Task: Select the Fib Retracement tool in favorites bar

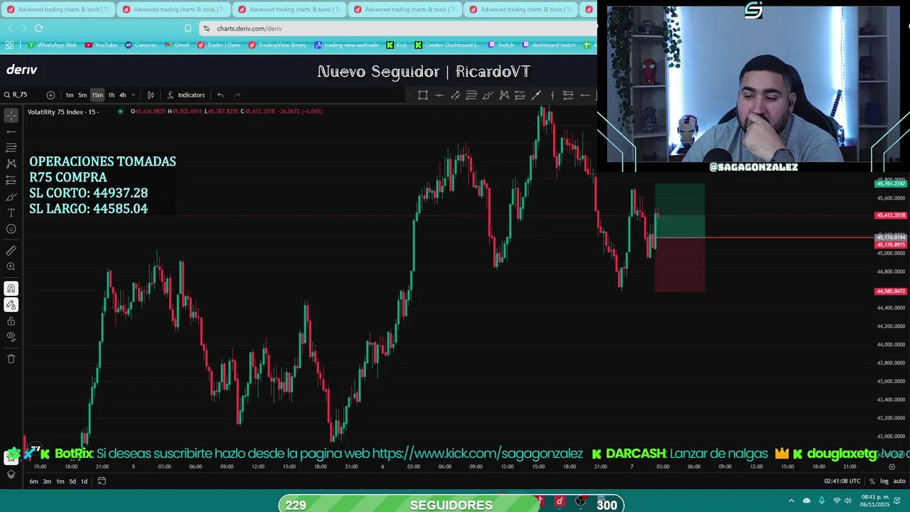Action: coord(471,95)
